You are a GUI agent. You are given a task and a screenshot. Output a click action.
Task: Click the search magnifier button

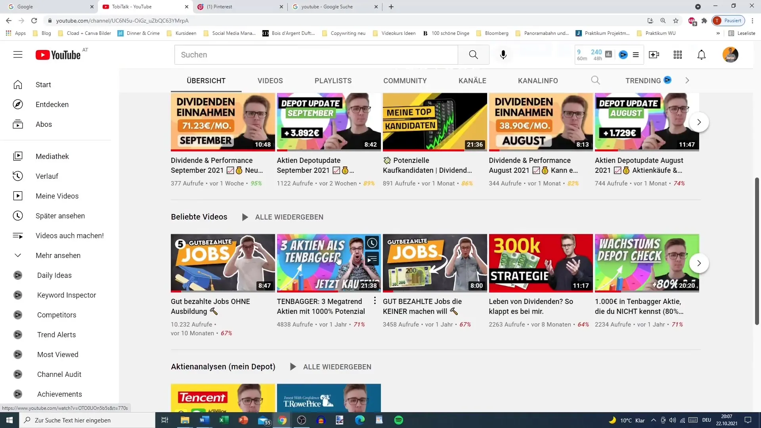point(473,55)
